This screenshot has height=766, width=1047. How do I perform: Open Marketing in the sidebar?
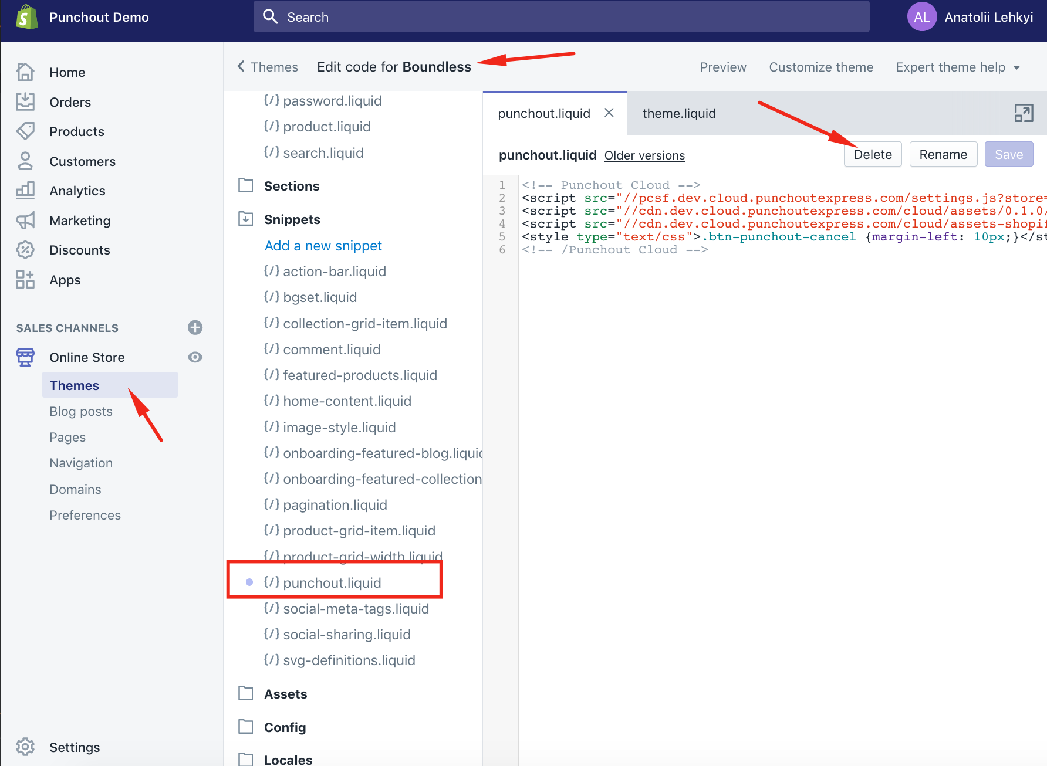point(80,221)
